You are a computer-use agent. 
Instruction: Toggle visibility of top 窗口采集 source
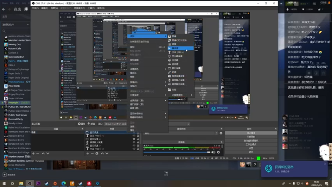pos(134,133)
